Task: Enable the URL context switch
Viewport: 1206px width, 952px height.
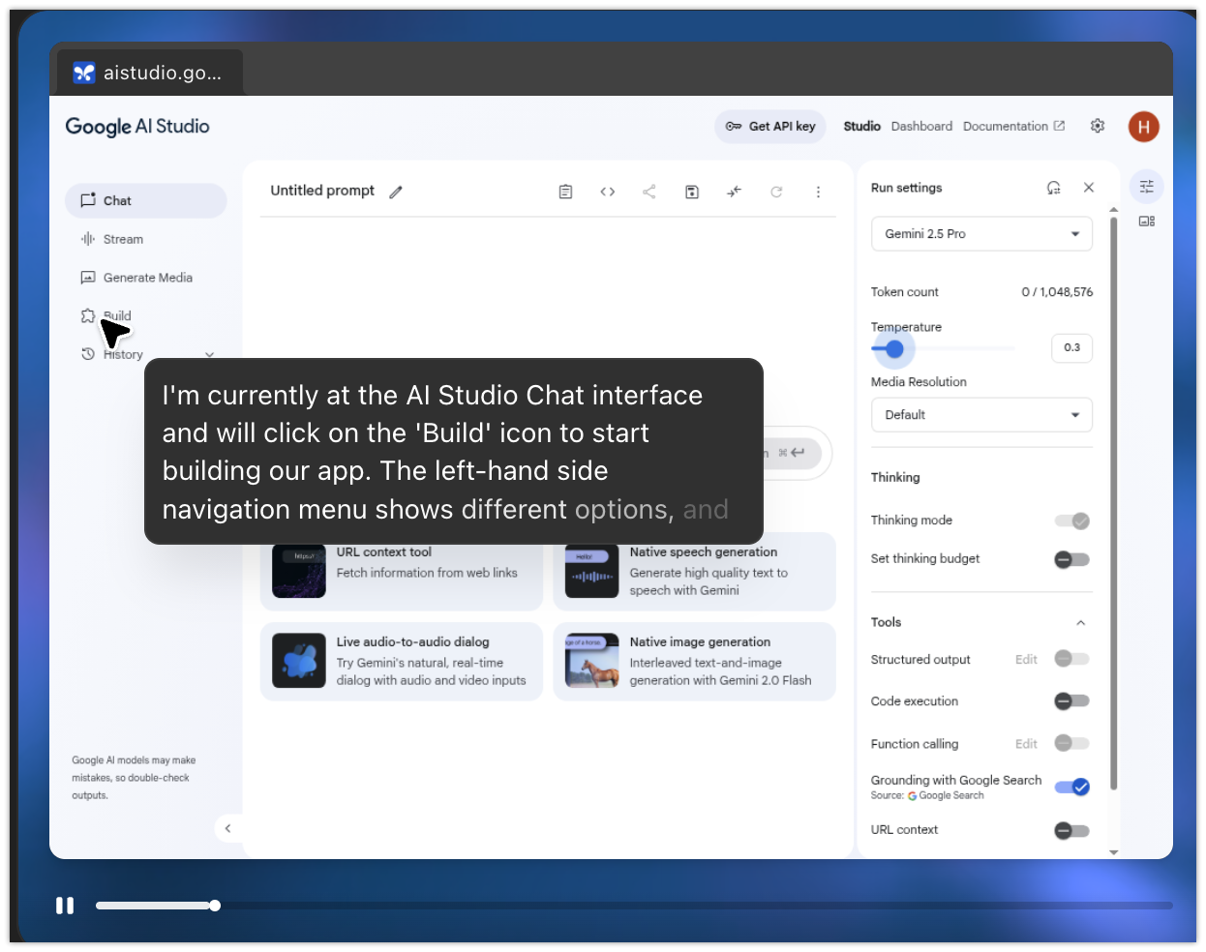Action: tap(1072, 830)
